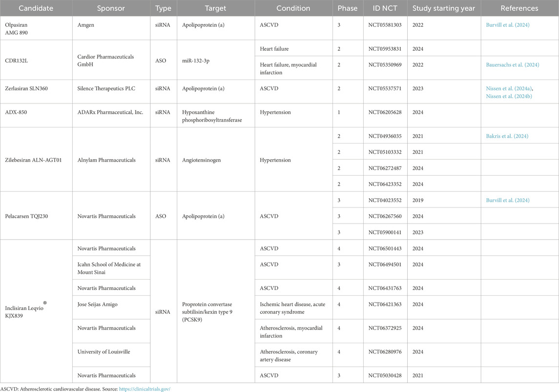Screen dimensions: 559x392
Task: Click trial ID NCT06501443
Action: click(385, 248)
